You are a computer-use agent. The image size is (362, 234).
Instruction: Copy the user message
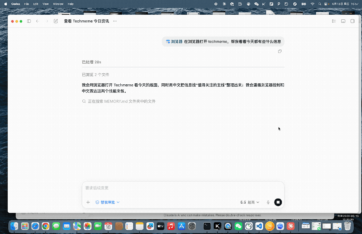[x=280, y=51]
